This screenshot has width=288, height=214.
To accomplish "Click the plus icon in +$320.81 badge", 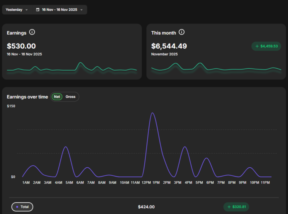I will [229, 207].
